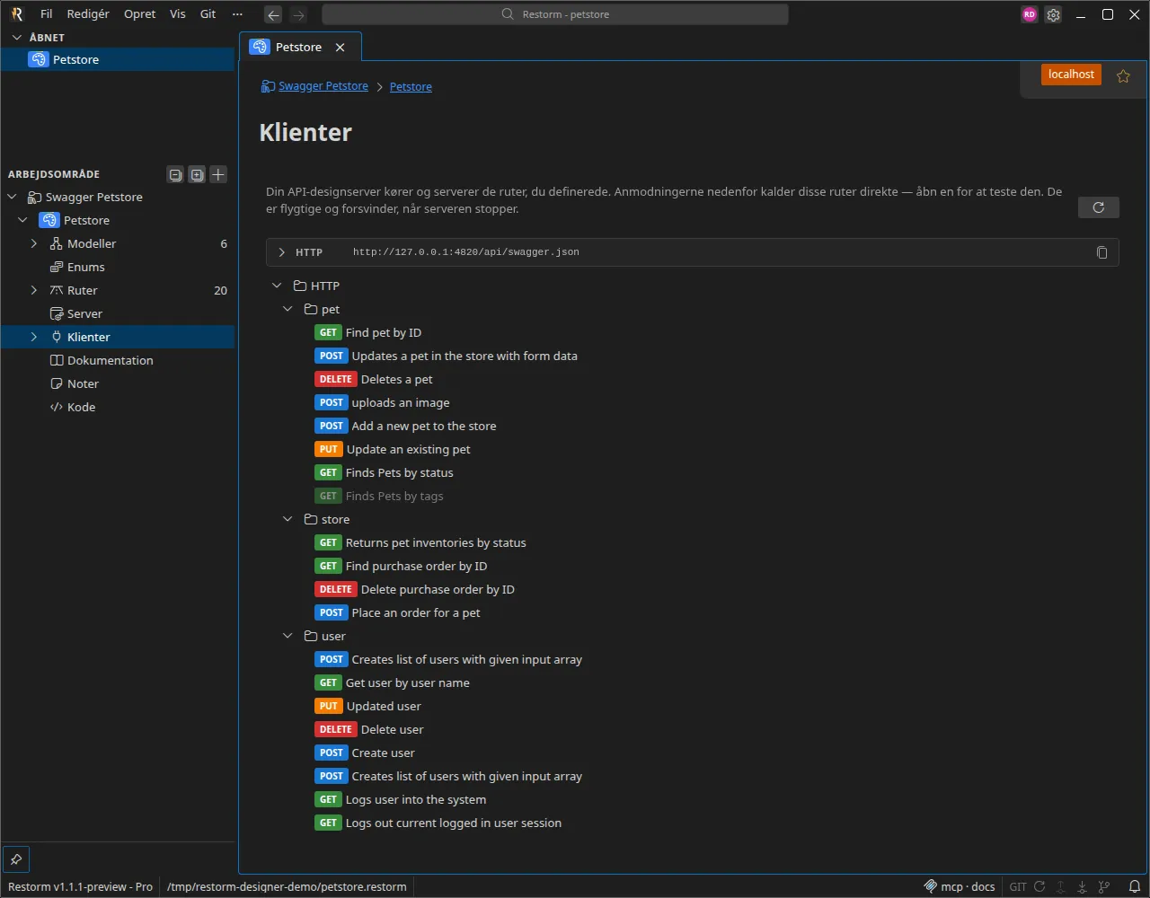
Task: Add a new item to the workspace
Action: tap(218, 174)
